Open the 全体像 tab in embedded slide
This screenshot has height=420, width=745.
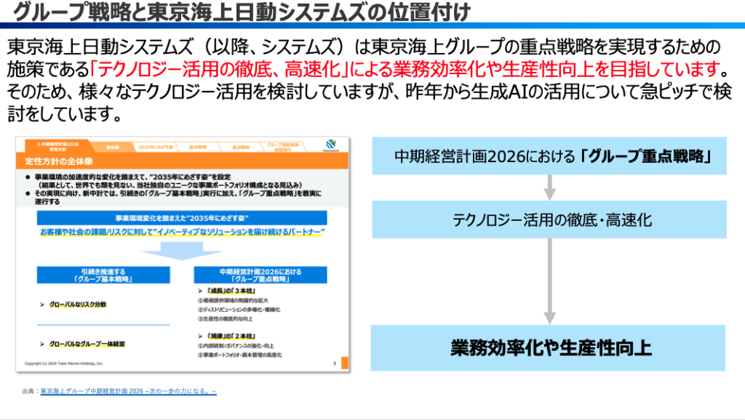111,146
